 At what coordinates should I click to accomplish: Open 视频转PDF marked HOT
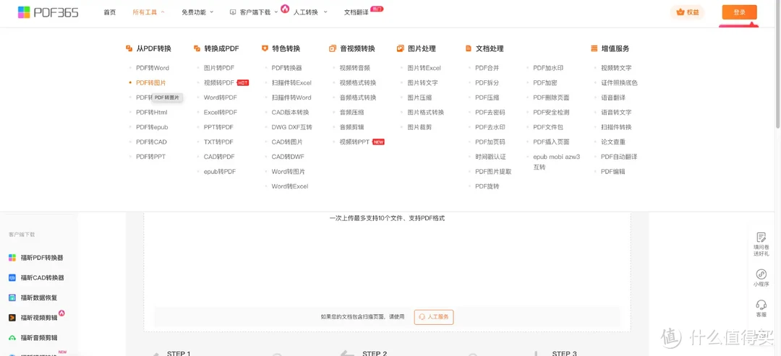(x=218, y=82)
